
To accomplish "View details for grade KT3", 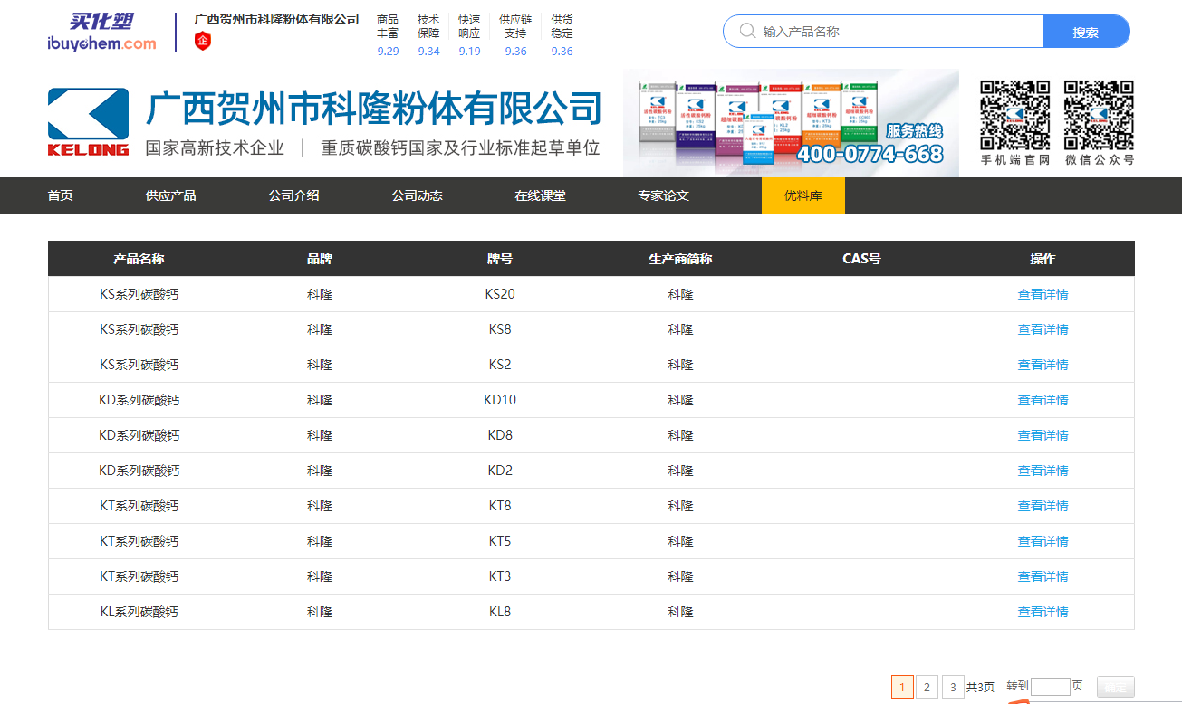I will pyautogui.click(x=1043, y=576).
